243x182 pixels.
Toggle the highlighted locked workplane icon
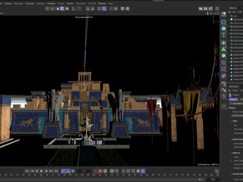tap(104, 9)
